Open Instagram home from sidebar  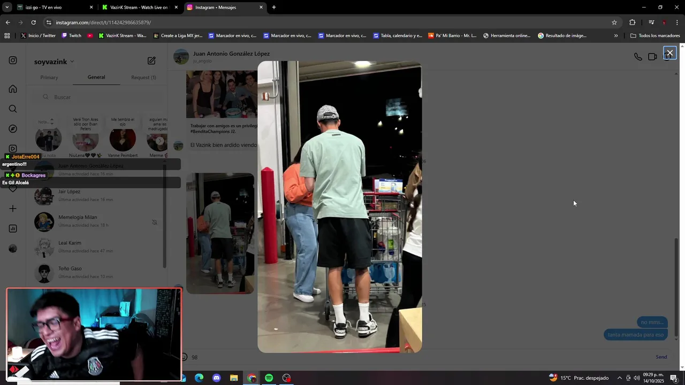click(13, 89)
